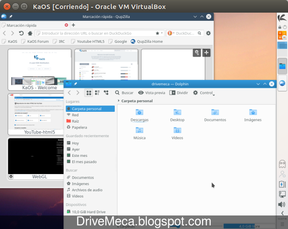Click the DuckDuckGo search box
This screenshot has width=288, height=229.
185,33
